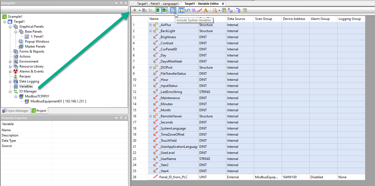Collapse the IO Manager node
The width and height of the screenshot is (375, 186).
click(10, 91)
